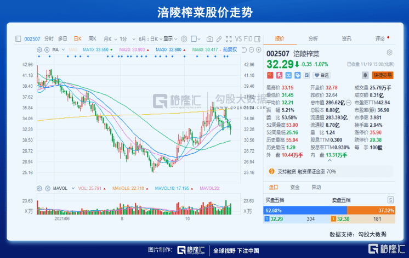Click the China flag market icon

(x=270, y=75)
